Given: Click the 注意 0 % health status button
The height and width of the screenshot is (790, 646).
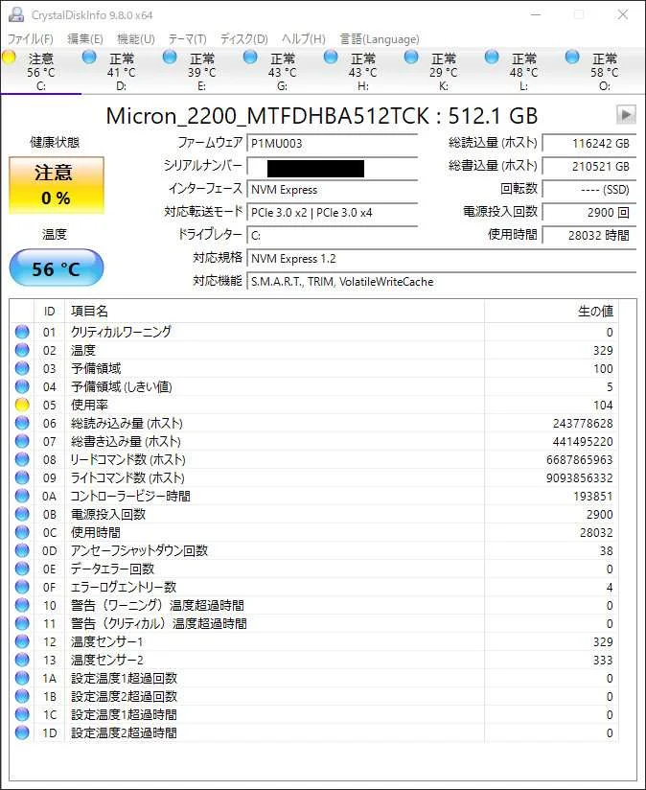Looking at the screenshot, I should coord(57,185).
